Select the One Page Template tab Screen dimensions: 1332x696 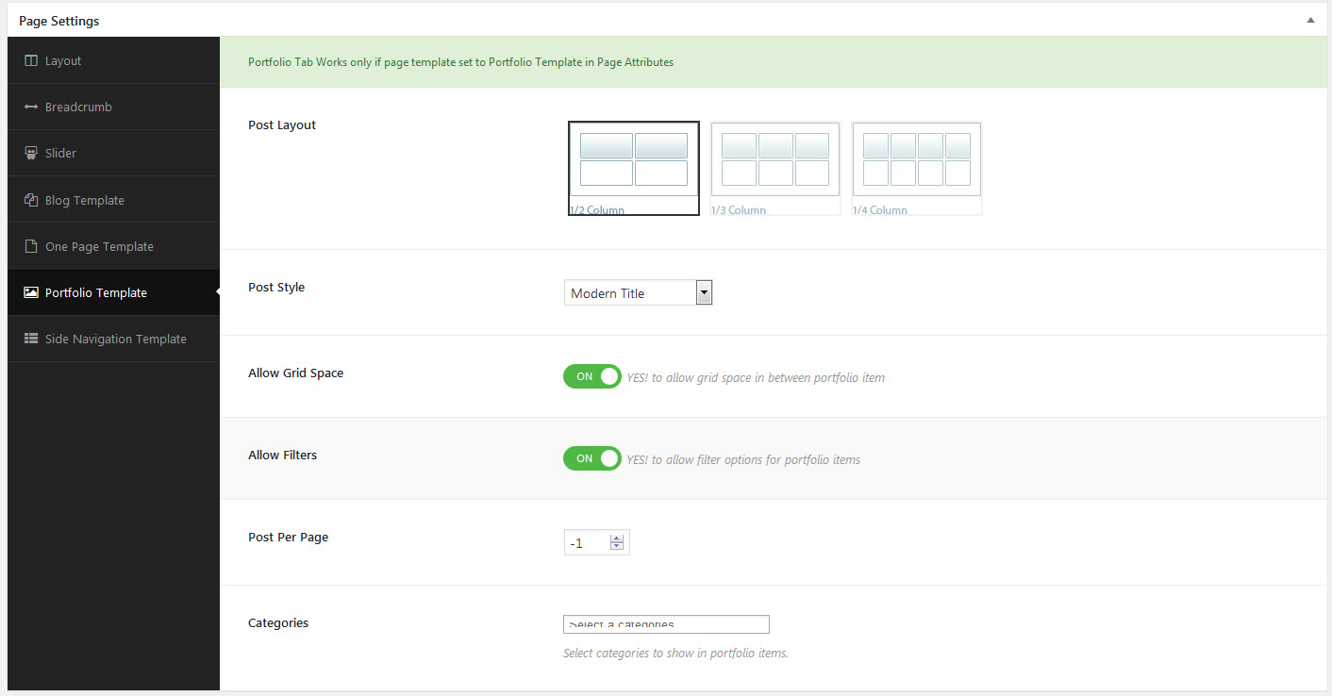click(113, 246)
